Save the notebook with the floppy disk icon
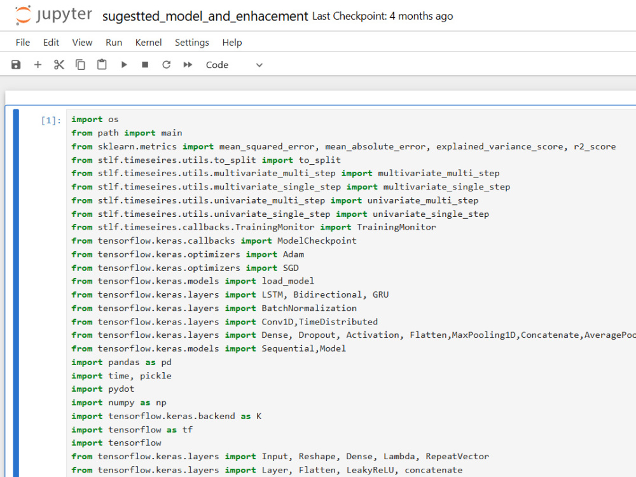Screen dimensions: 636x477 click(x=16, y=65)
